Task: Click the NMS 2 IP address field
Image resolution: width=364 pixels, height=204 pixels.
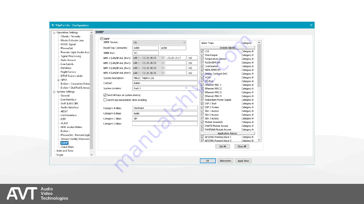Action: (176, 63)
